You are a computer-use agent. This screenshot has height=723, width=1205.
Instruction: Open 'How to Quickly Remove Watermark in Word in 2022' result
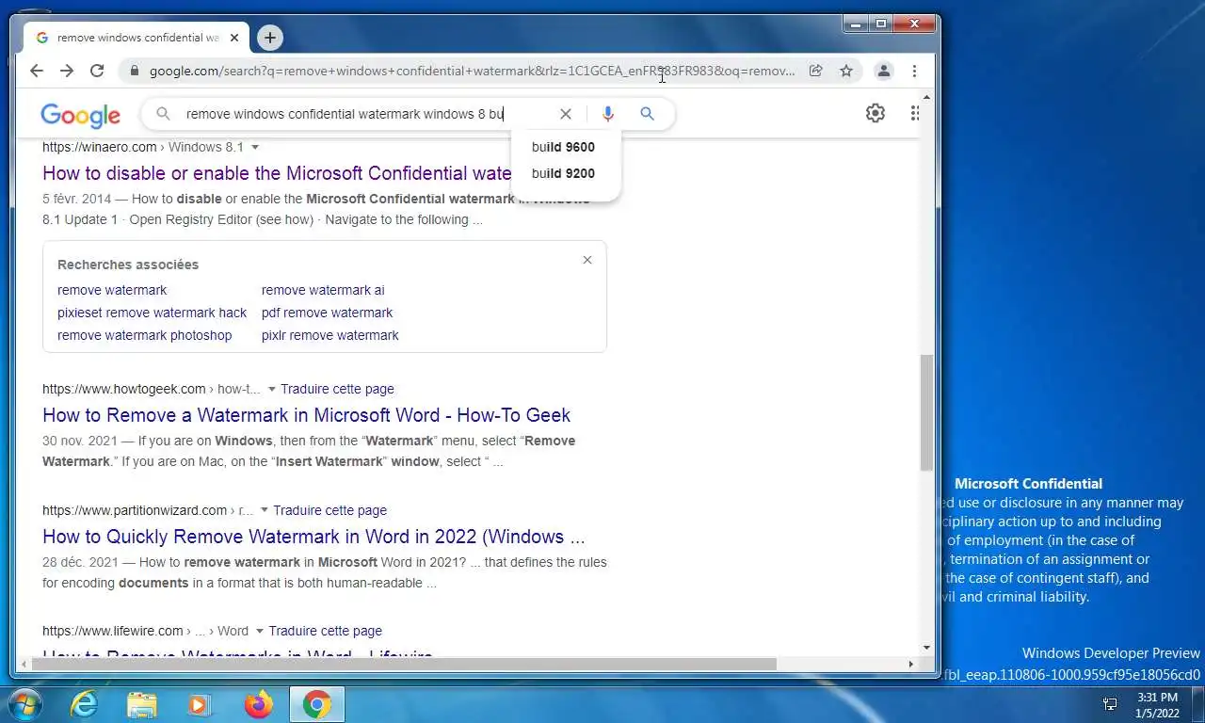(x=313, y=537)
